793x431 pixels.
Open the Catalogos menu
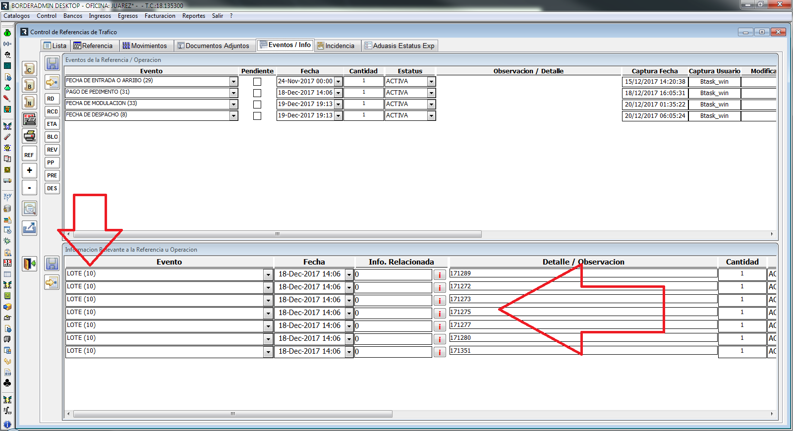pyautogui.click(x=17, y=16)
